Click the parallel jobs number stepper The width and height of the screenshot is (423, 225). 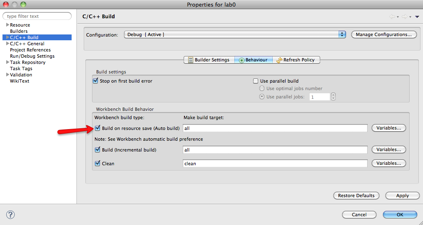tap(333, 97)
